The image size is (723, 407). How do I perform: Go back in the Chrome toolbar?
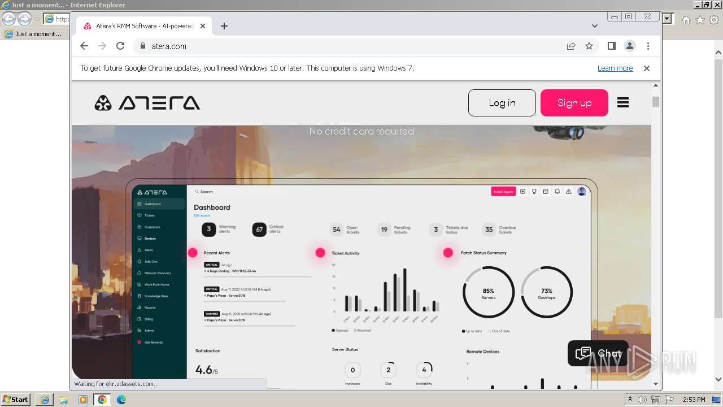[84, 46]
